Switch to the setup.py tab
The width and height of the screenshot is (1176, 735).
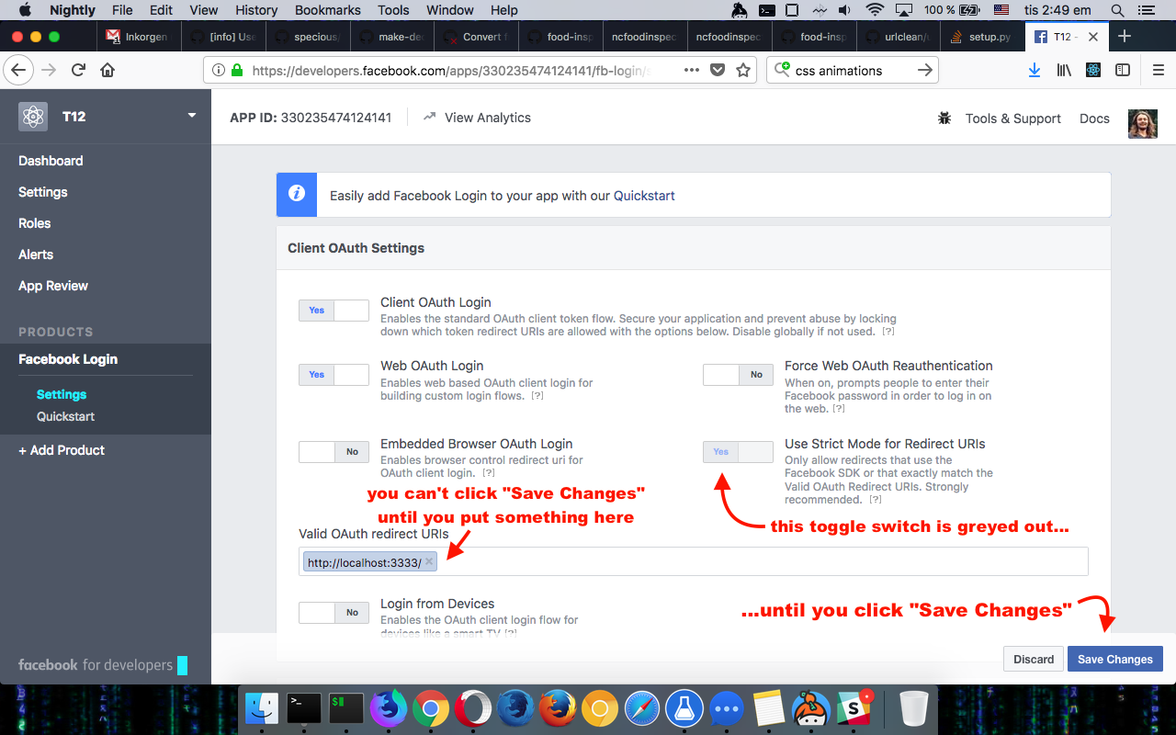click(981, 37)
